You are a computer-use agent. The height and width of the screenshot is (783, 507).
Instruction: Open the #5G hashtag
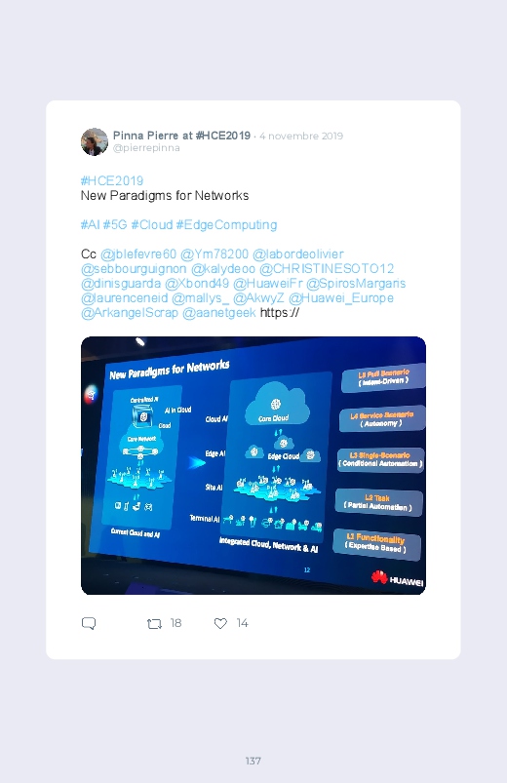point(115,224)
